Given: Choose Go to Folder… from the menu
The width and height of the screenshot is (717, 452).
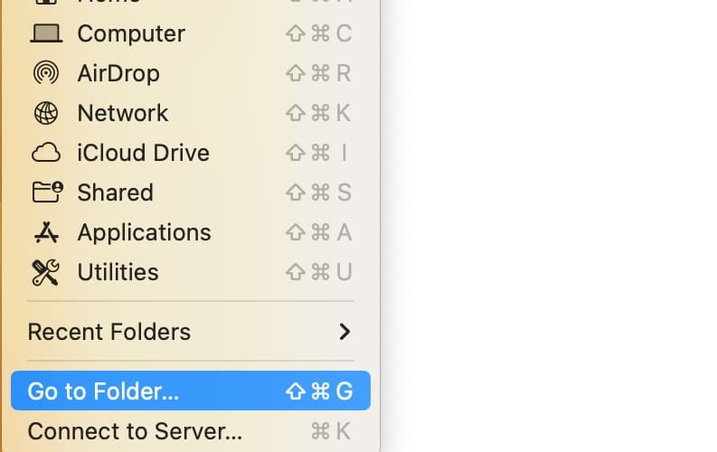Looking at the screenshot, I should (x=103, y=391).
